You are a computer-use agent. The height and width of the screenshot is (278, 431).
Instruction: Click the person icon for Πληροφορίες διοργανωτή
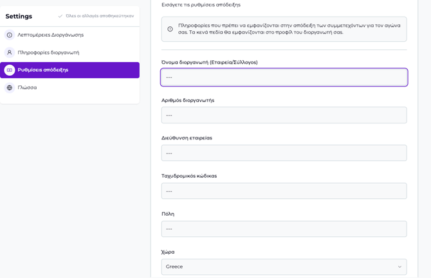10,53
